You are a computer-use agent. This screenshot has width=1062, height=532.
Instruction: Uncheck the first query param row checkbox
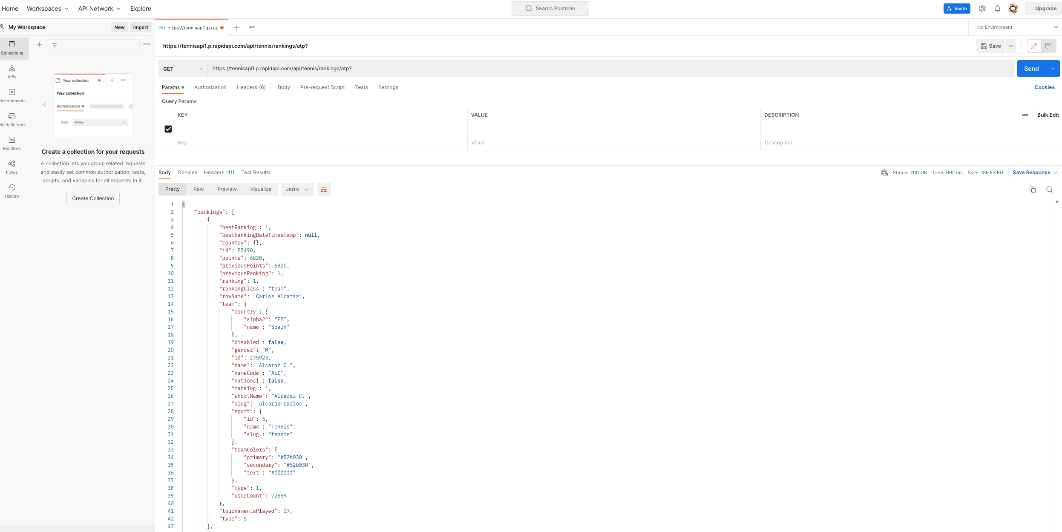[x=168, y=129]
